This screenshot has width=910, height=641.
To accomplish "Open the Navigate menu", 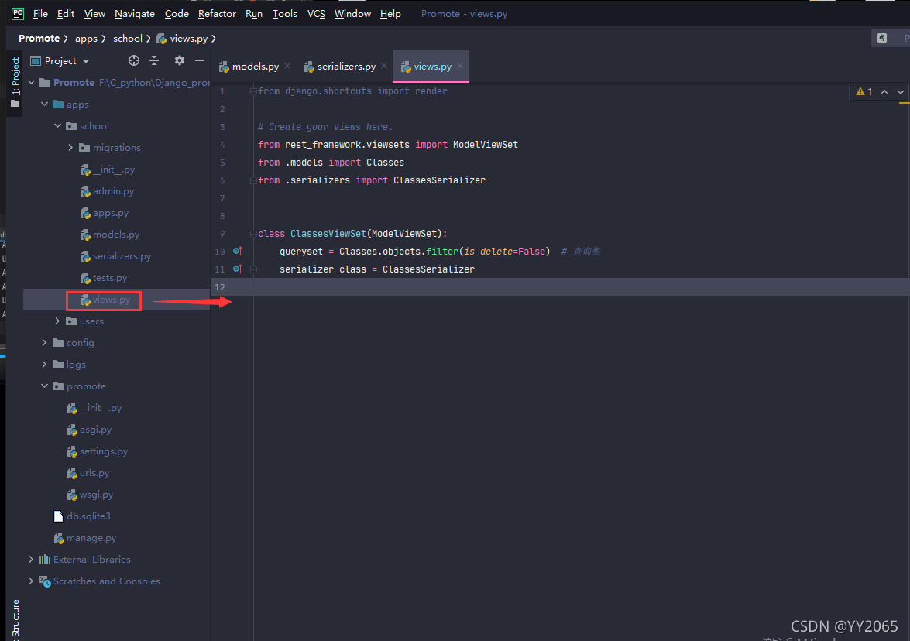I will pyautogui.click(x=135, y=13).
